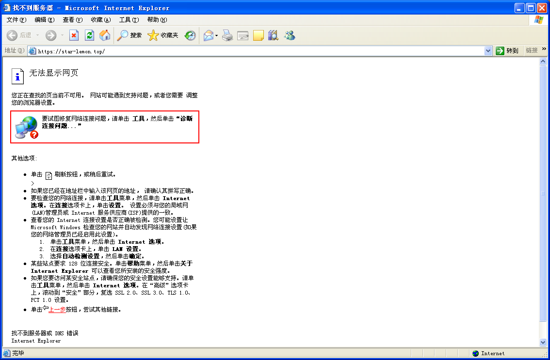550x360 pixels.
Task: Click the address bar URL field
Action: click(260, 51)
